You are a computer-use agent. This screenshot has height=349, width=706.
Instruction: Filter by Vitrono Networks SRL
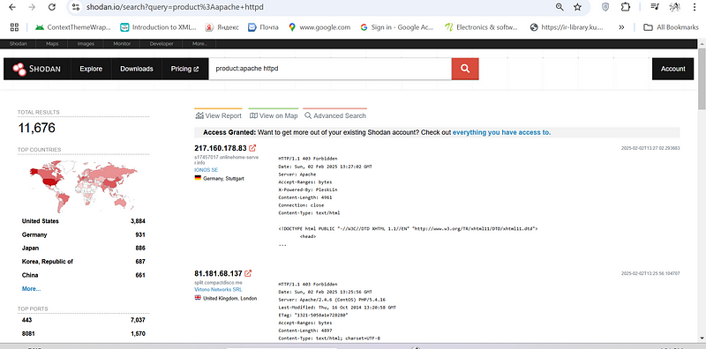(218, 289)
